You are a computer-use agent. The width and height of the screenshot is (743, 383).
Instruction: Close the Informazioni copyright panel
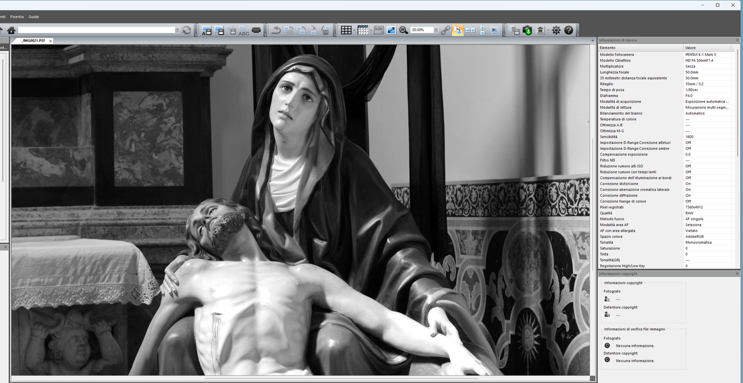click(x=737, y=273)
